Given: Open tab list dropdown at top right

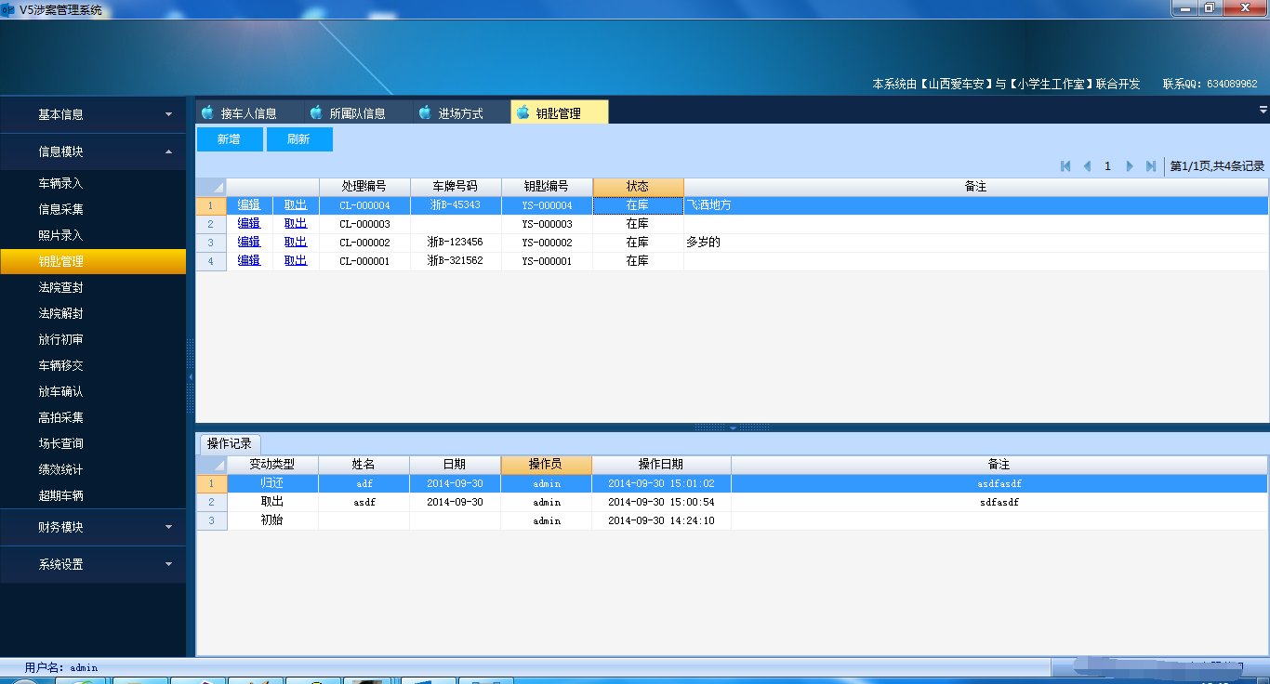Looking at the screenshot, I should (1263, 110).
